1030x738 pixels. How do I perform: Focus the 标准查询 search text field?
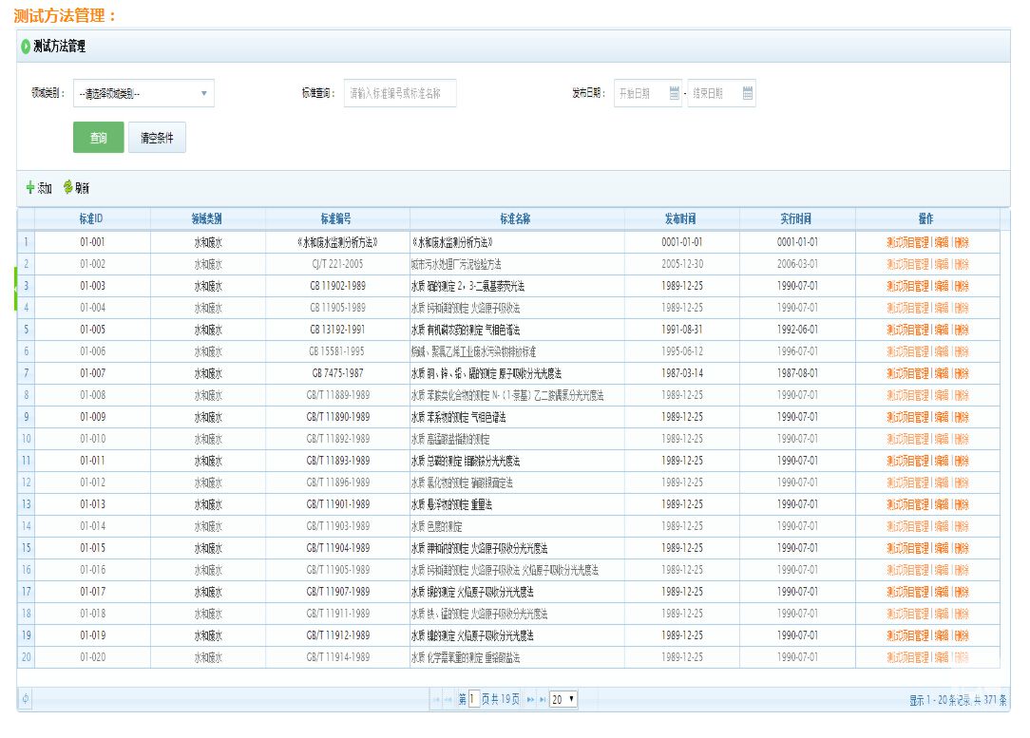399,93
